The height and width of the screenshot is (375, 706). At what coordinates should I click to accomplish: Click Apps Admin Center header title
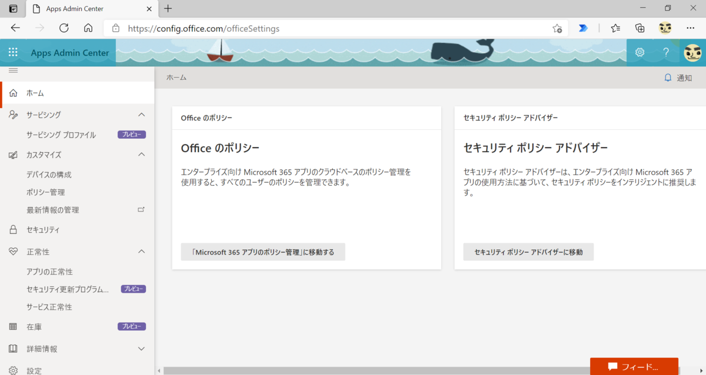pyautogui.click(x=70, y=53)
